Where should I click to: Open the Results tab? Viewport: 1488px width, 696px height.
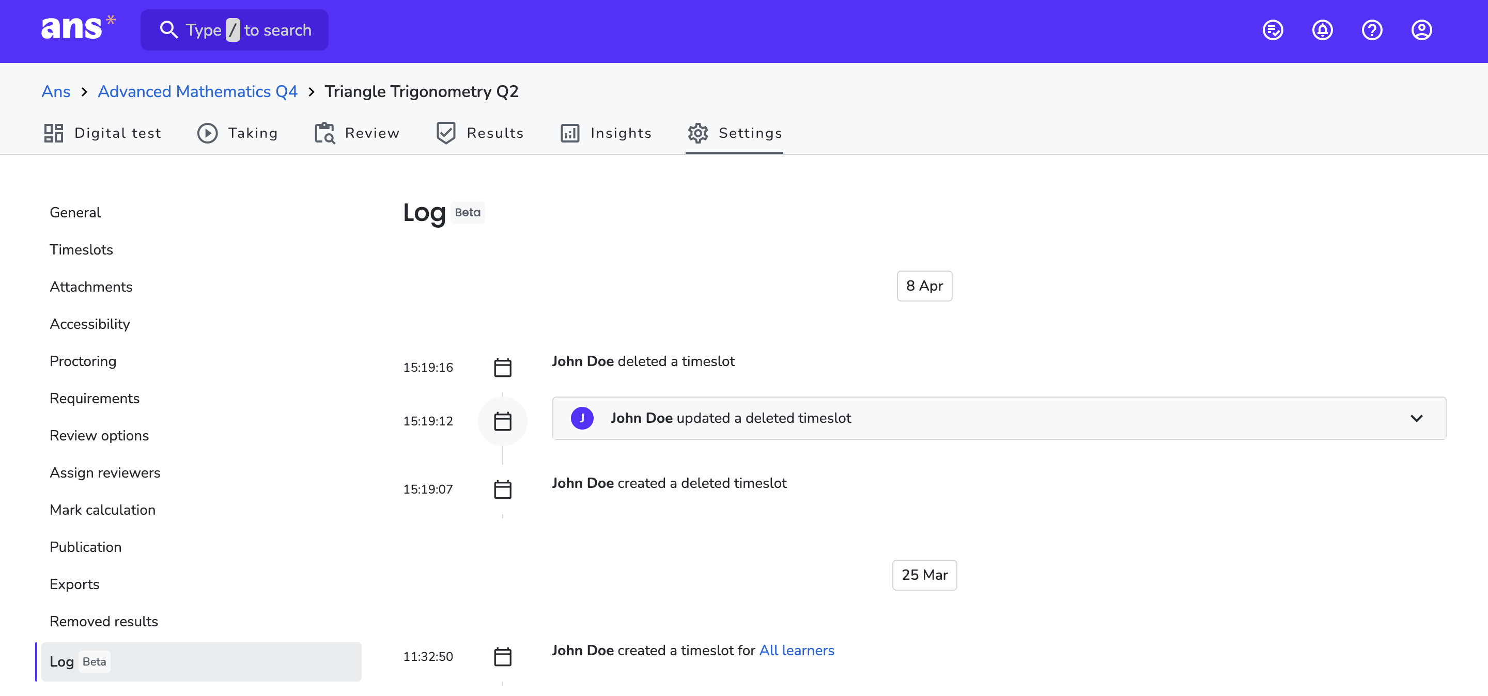tap(479, 133)
